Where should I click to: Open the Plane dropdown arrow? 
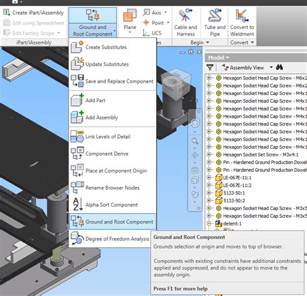130,32
